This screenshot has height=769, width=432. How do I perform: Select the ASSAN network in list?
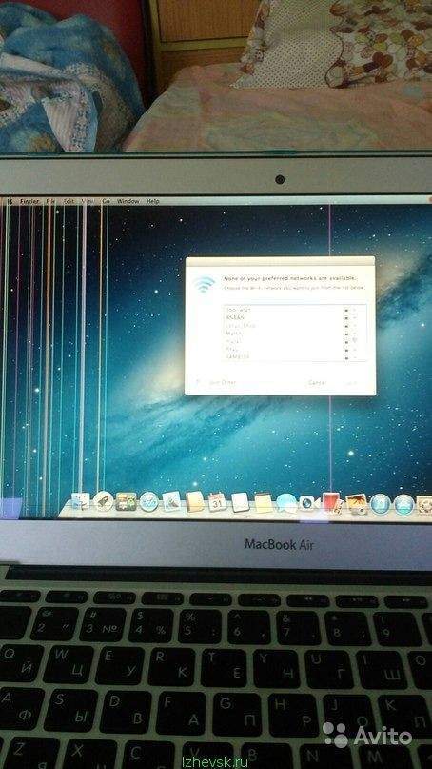(x=294, y=317)
